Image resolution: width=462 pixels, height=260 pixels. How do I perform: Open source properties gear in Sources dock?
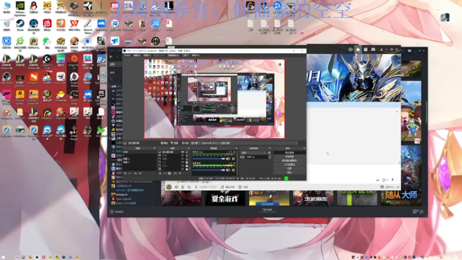(169, 173)
